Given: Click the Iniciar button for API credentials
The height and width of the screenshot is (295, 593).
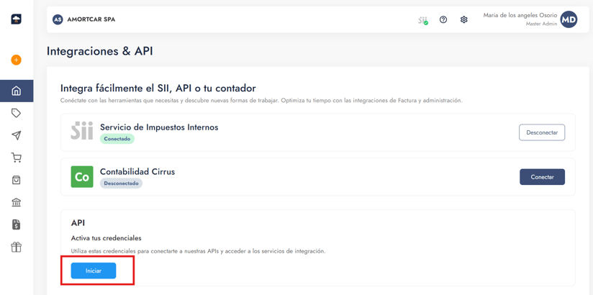Looking at the screenshot, I should tap(94, 271).
